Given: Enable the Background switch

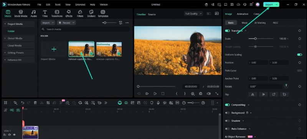Looking at the screenshot, I should click(227, 113).
